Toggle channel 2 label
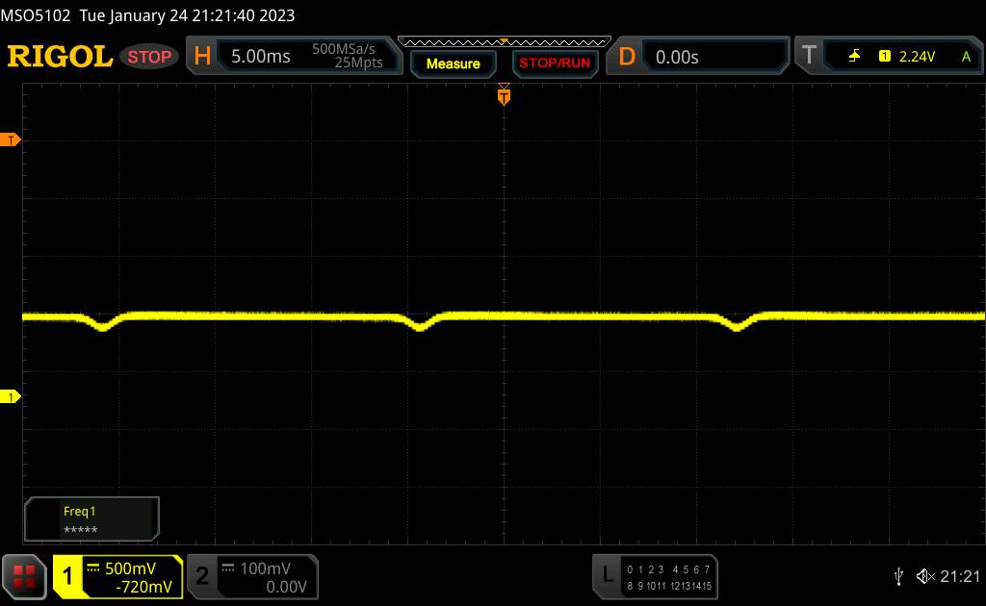 coord(202,576)
